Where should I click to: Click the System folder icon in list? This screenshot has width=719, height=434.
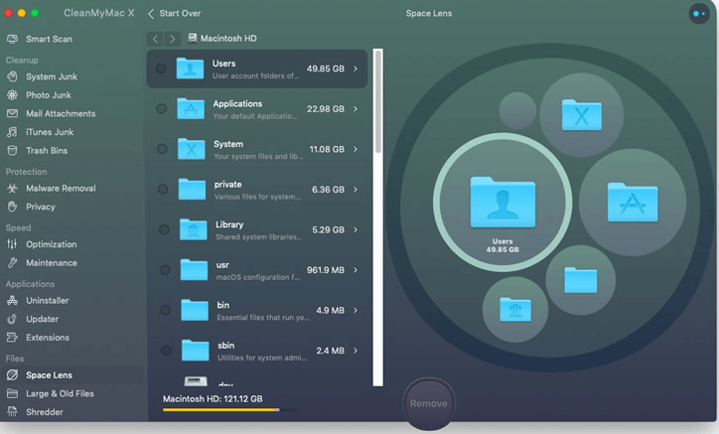[x=192, y=149]
